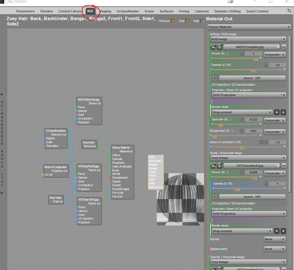294x270 pixels.
Task: Adjust the Index of refraction slider handle
Action: tap(242, 148)
